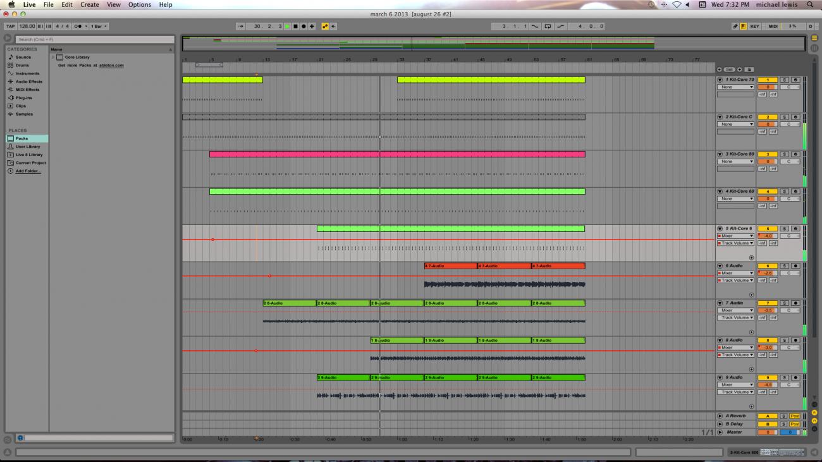Open the File menu
The width and height of the screenshot is (822, 462).
(x=48, y=4)
